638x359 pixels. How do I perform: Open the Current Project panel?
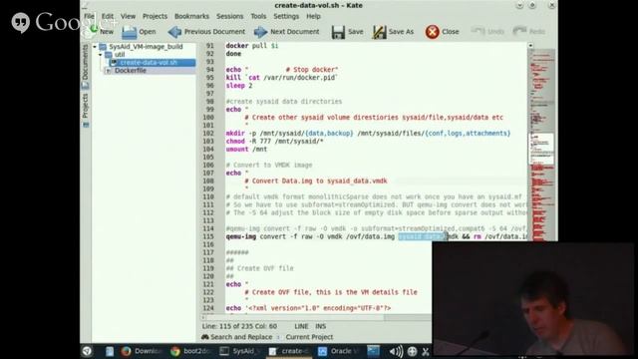click(309, 337)
